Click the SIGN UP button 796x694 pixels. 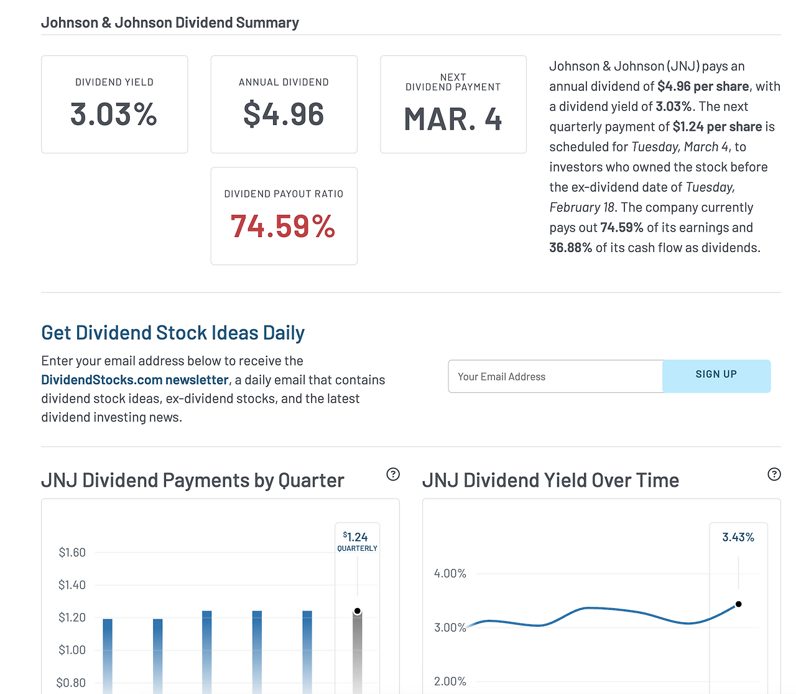(716, 376)
